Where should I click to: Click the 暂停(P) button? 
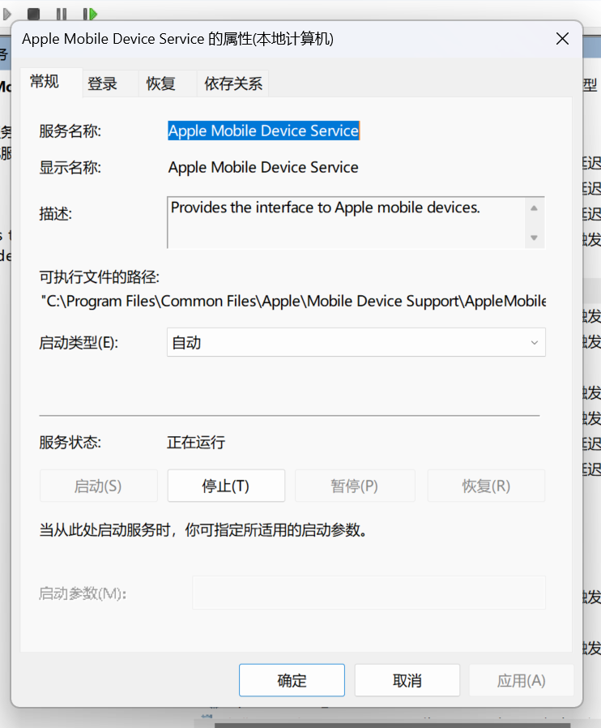355,486
